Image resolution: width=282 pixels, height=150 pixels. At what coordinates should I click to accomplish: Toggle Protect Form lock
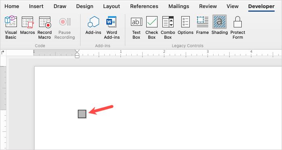click(238, 27)
